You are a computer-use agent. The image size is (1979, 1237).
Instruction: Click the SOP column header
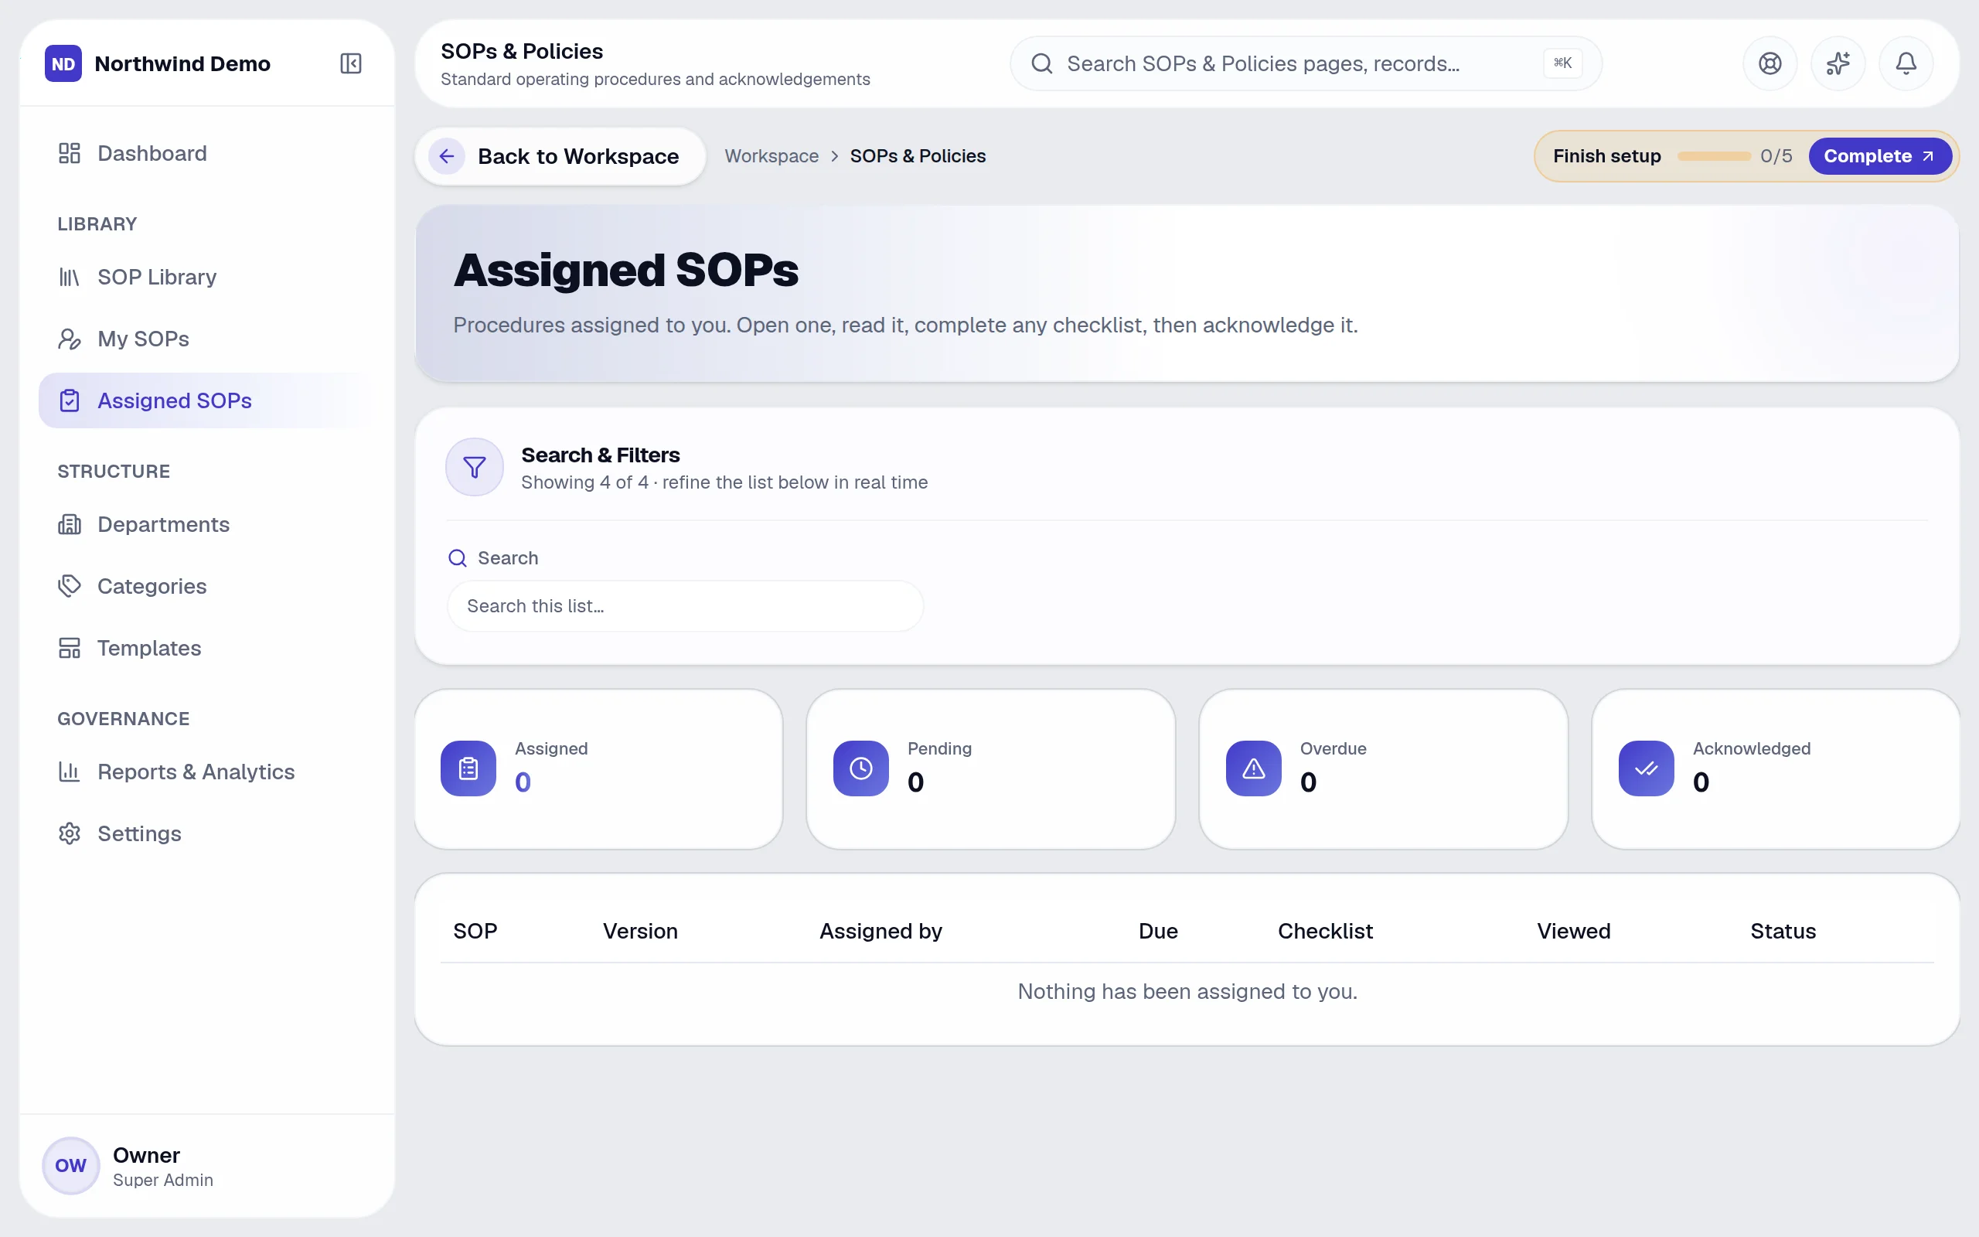(x=475, y=931)
